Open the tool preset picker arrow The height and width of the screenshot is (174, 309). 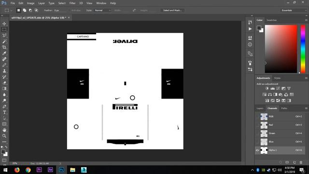[12, 11]
